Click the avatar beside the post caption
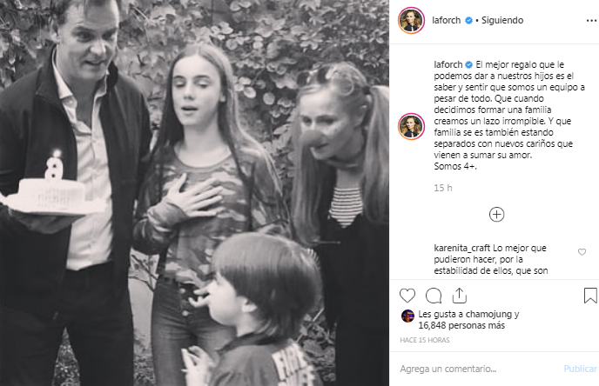Viewport: 599px width, 386px height. 410,125
